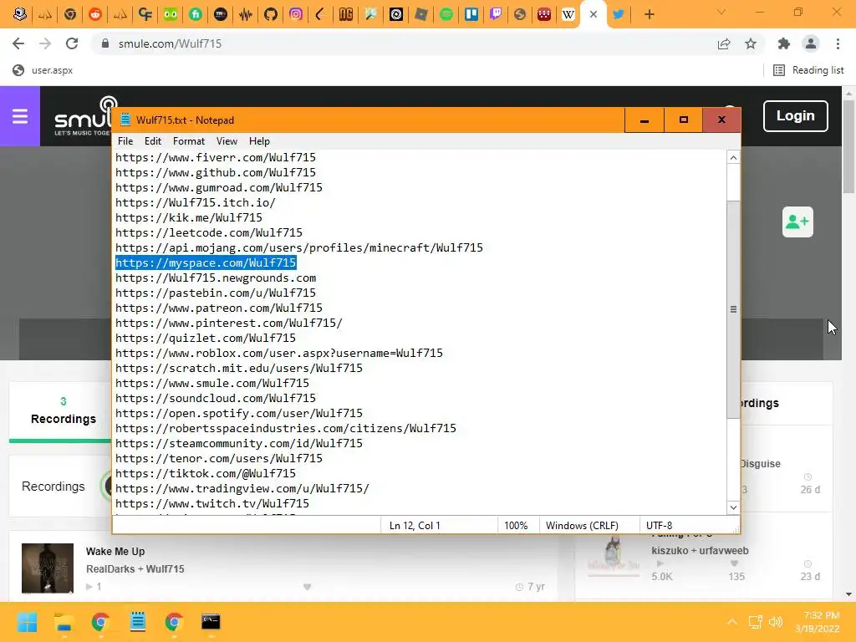The width and height of the screenshot is (856, 642).
Task: Open the Notepad Help menu
Action: pos(259,140)
